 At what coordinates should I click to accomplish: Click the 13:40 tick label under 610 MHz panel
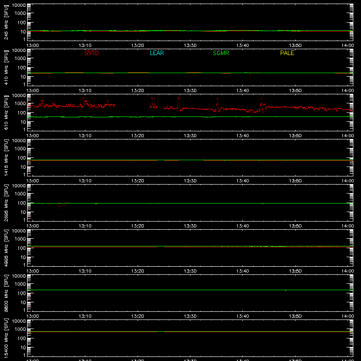(242, 136)
